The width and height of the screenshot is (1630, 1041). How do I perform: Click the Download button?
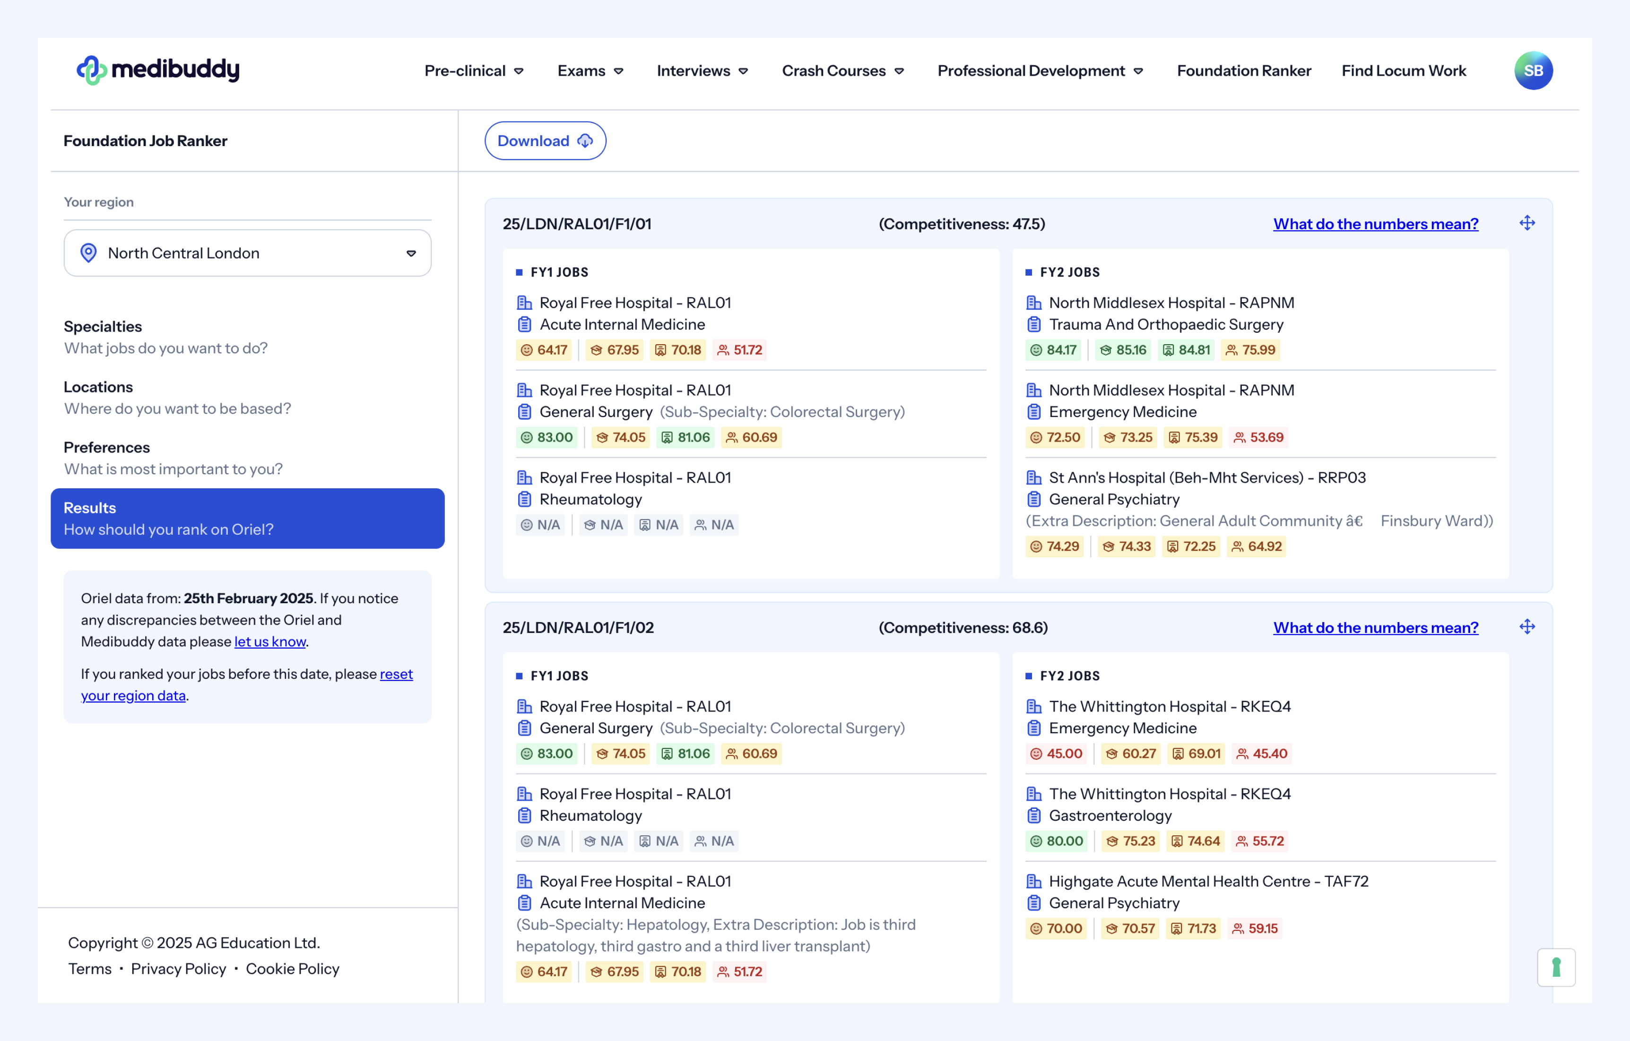point(545,141)
